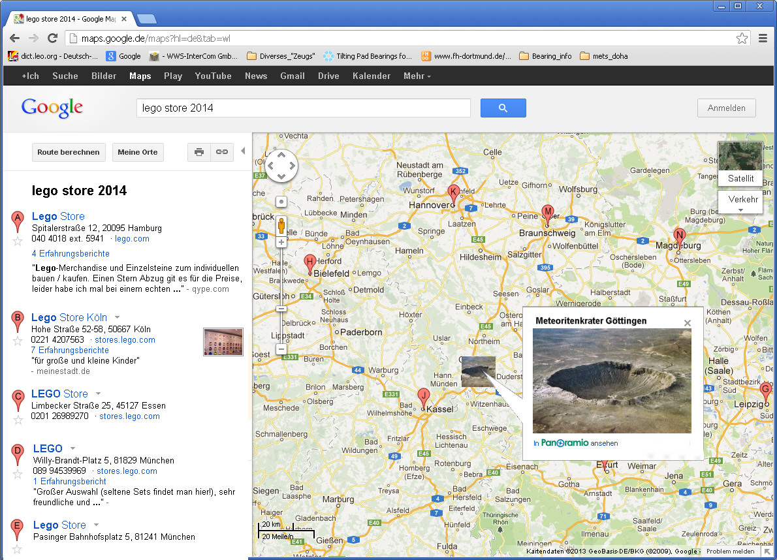Click the browser back arrow

(15, 38)
